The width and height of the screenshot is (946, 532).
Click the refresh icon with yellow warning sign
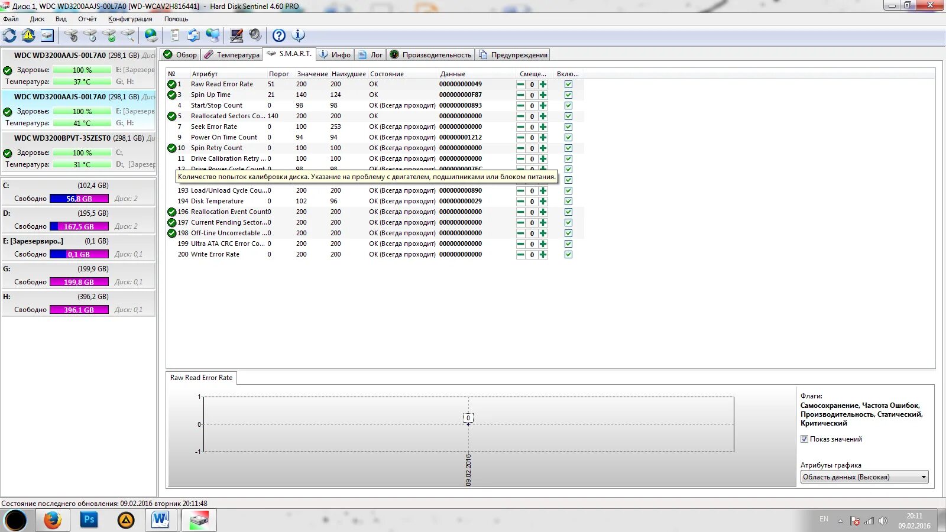28,35
